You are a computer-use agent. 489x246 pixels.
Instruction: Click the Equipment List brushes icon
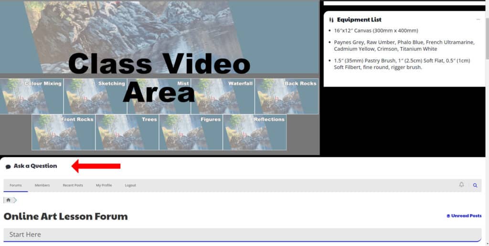[x=331, y=20]
